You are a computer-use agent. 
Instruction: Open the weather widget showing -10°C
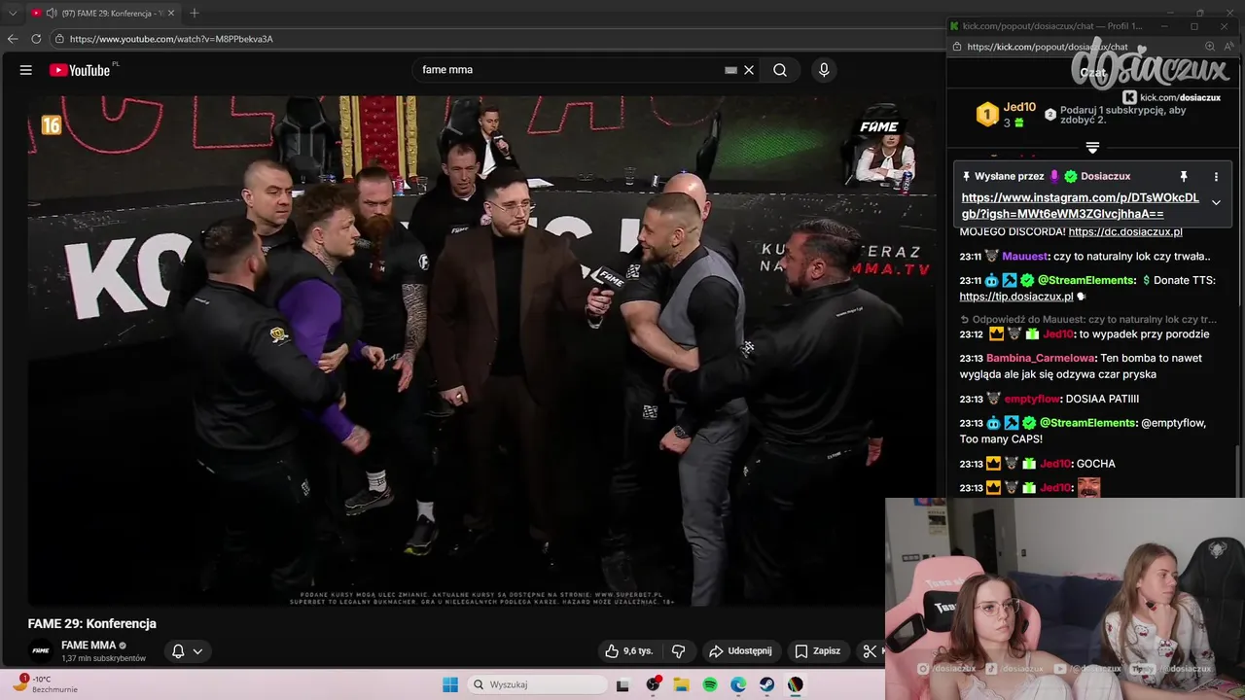47,683
